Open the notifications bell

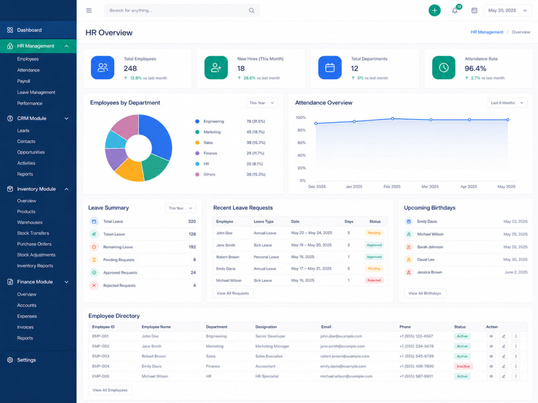[x=455, y=10]
